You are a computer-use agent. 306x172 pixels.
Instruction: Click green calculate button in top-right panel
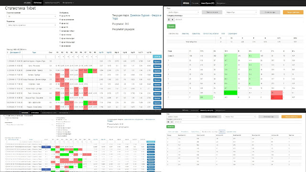171,26
